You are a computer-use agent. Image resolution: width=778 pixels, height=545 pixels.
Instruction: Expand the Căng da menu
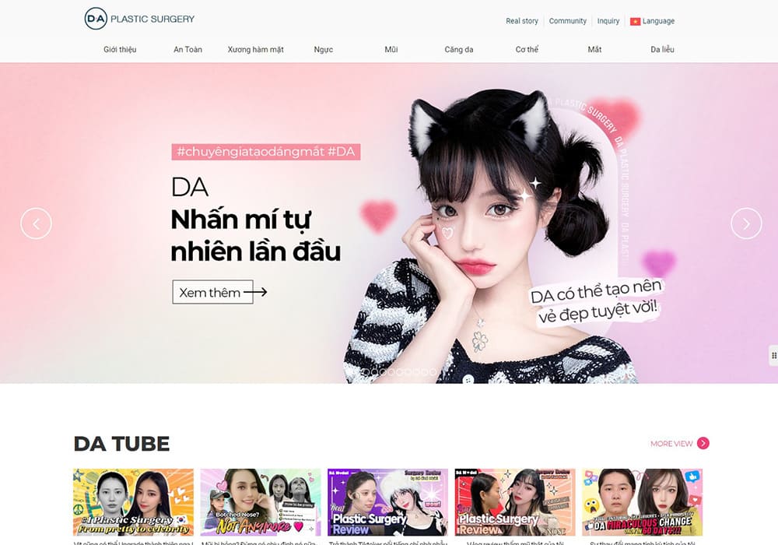click(459, 50)
